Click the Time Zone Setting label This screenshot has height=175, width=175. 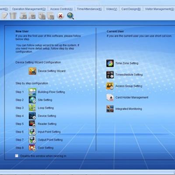click(x=127, y=63)
